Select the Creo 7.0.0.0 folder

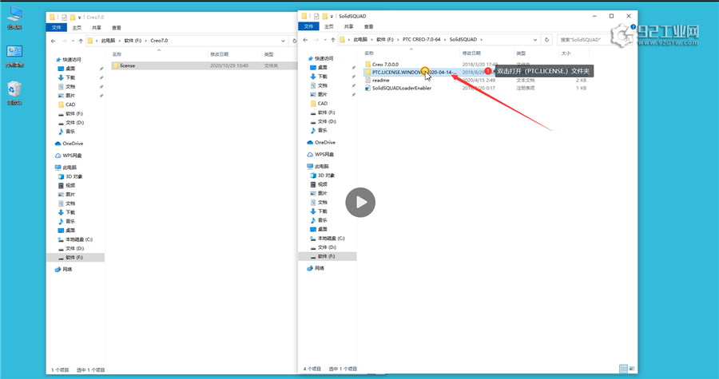pos(385,65)
